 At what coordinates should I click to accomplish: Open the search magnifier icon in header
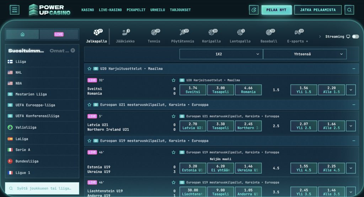click(349, 10)
